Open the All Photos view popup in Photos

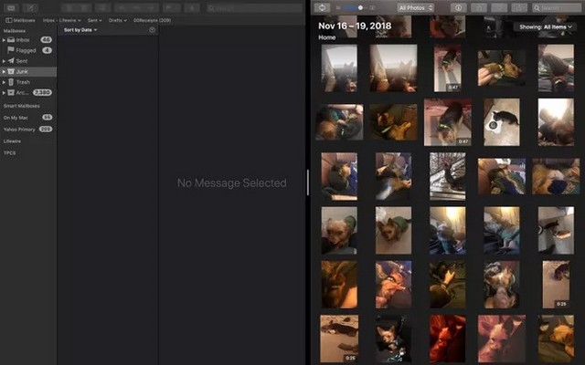pyautogui.click(x=415, y=7)
